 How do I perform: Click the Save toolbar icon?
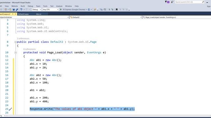click(14, 10)
